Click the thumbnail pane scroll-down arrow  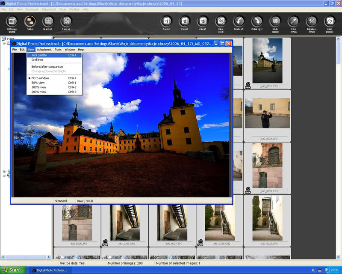338,257
